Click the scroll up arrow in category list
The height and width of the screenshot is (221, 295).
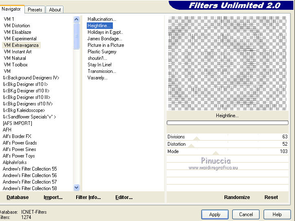pyautogui.click(x=76, y=20)
